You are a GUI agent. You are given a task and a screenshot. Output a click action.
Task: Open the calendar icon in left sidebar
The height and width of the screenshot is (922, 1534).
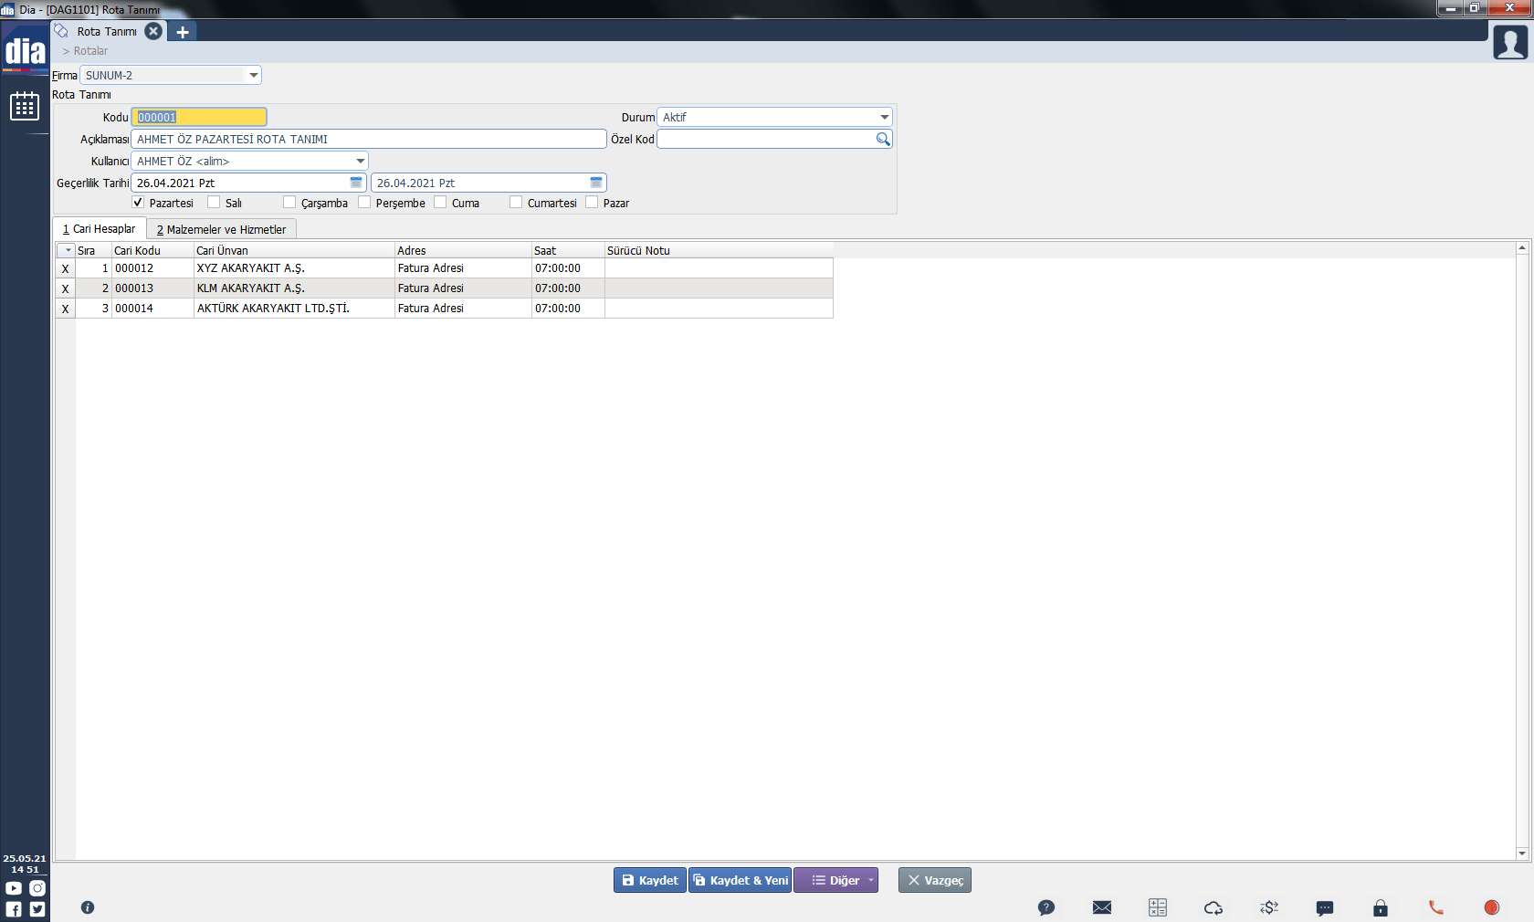pos(25,106)
